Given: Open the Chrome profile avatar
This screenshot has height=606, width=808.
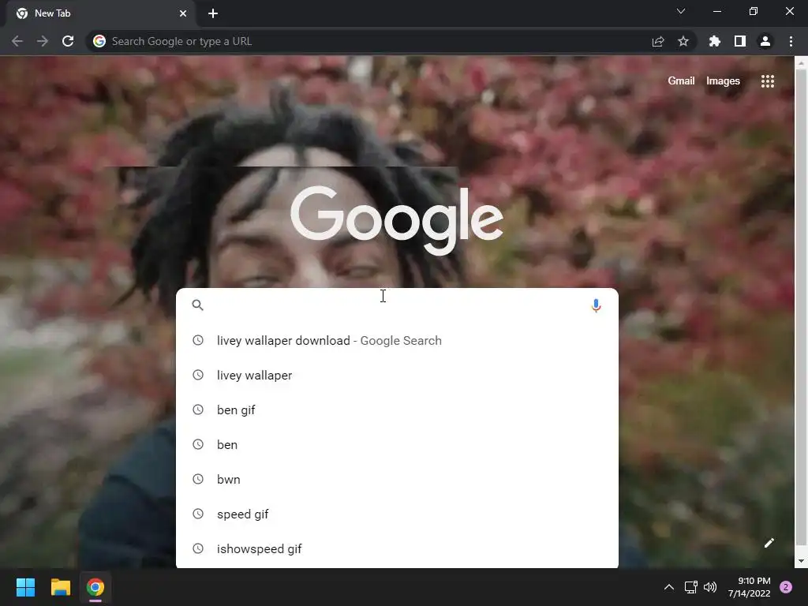Looking at the screenshot, I should [765, 41].
